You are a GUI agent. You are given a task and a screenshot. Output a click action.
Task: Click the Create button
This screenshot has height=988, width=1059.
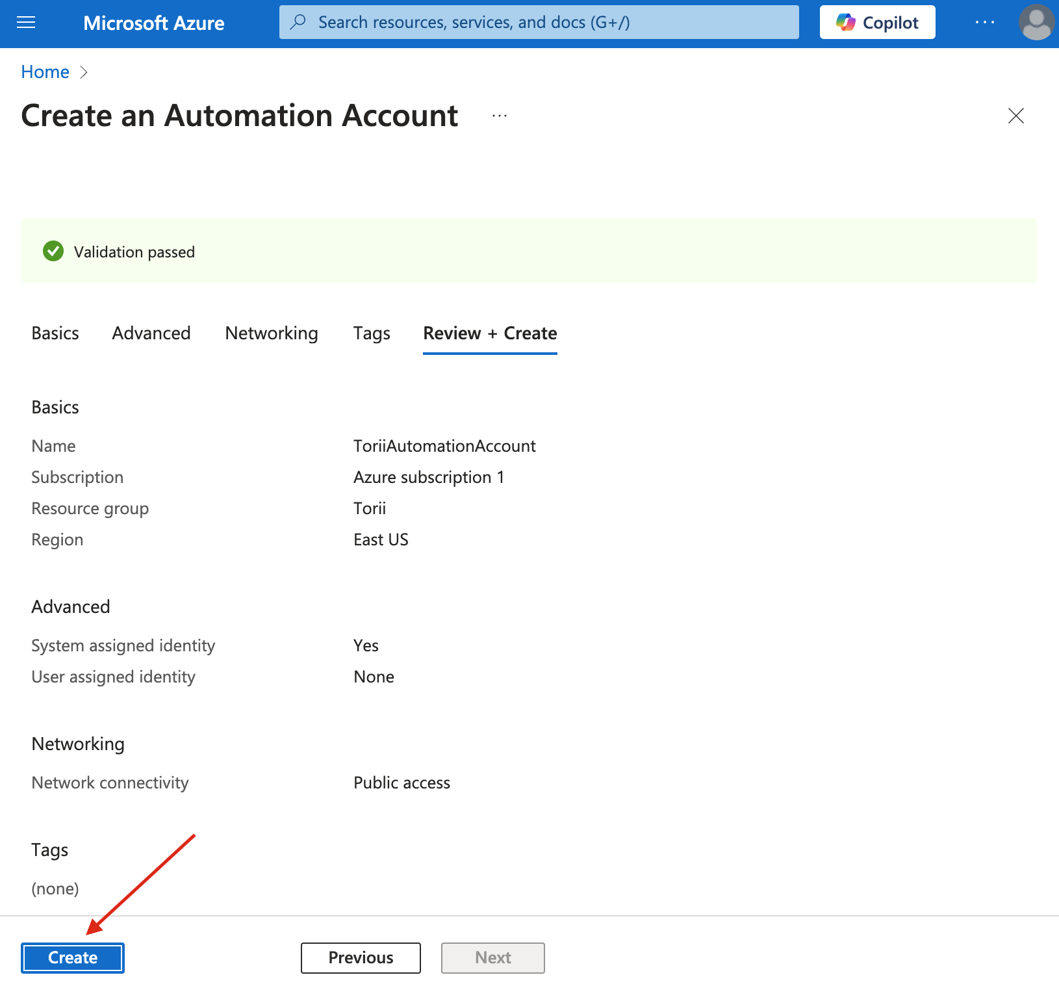[x=73, y=957]
